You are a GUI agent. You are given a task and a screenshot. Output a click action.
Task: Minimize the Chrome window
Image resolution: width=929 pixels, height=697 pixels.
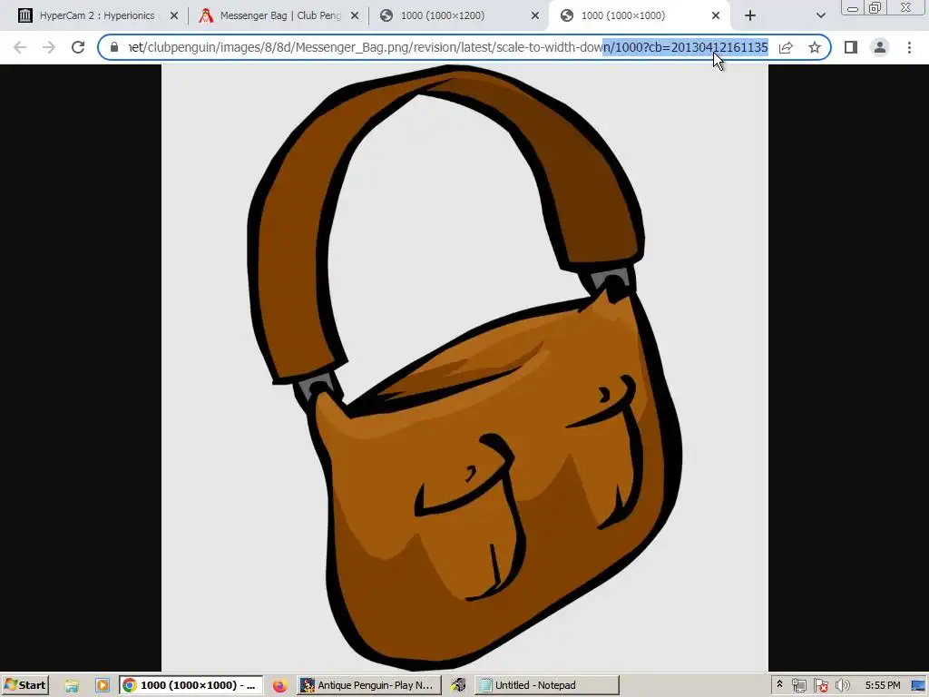coord(853,7)
